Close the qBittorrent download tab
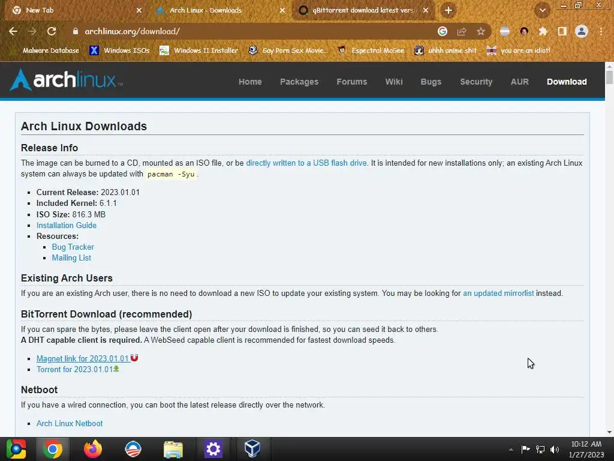 [x=426, y=10]
